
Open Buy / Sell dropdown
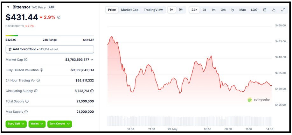point(16,124)
